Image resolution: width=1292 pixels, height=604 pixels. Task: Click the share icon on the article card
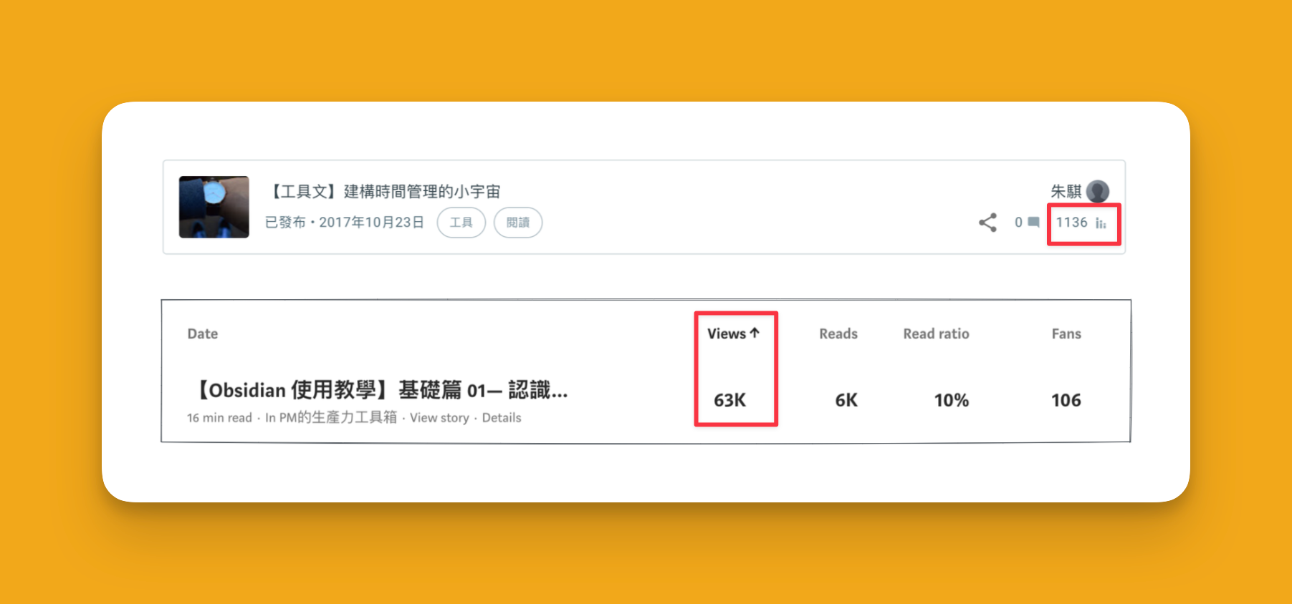pos(987,223)
